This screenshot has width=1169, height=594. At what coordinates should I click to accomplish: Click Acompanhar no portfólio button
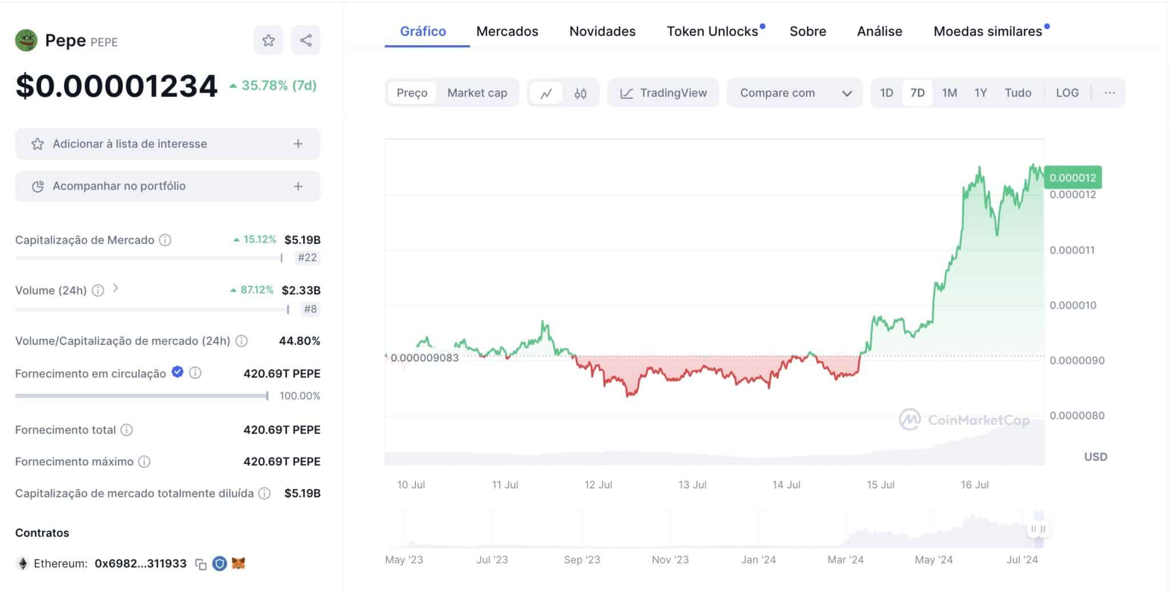tap(168, 186)
